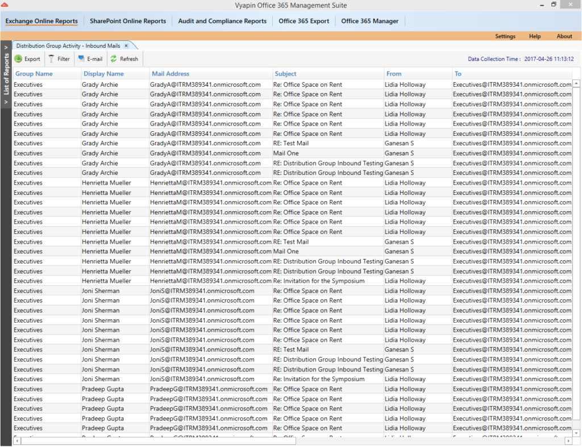
Task: Click 'Ganesan S' in Joni Sherman's Test Mail row
Action: pos(399,349)
